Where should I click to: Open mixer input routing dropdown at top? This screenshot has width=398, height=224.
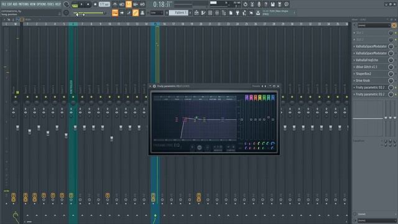click(374, 26)
